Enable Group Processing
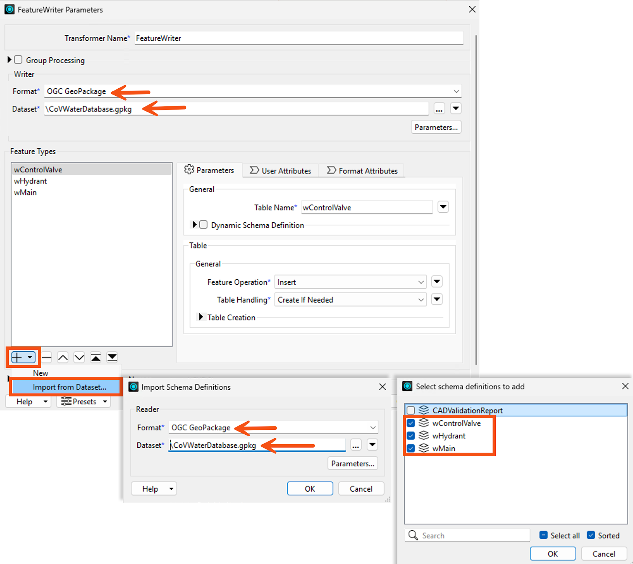Screen dimensions: 633x564 18,59
